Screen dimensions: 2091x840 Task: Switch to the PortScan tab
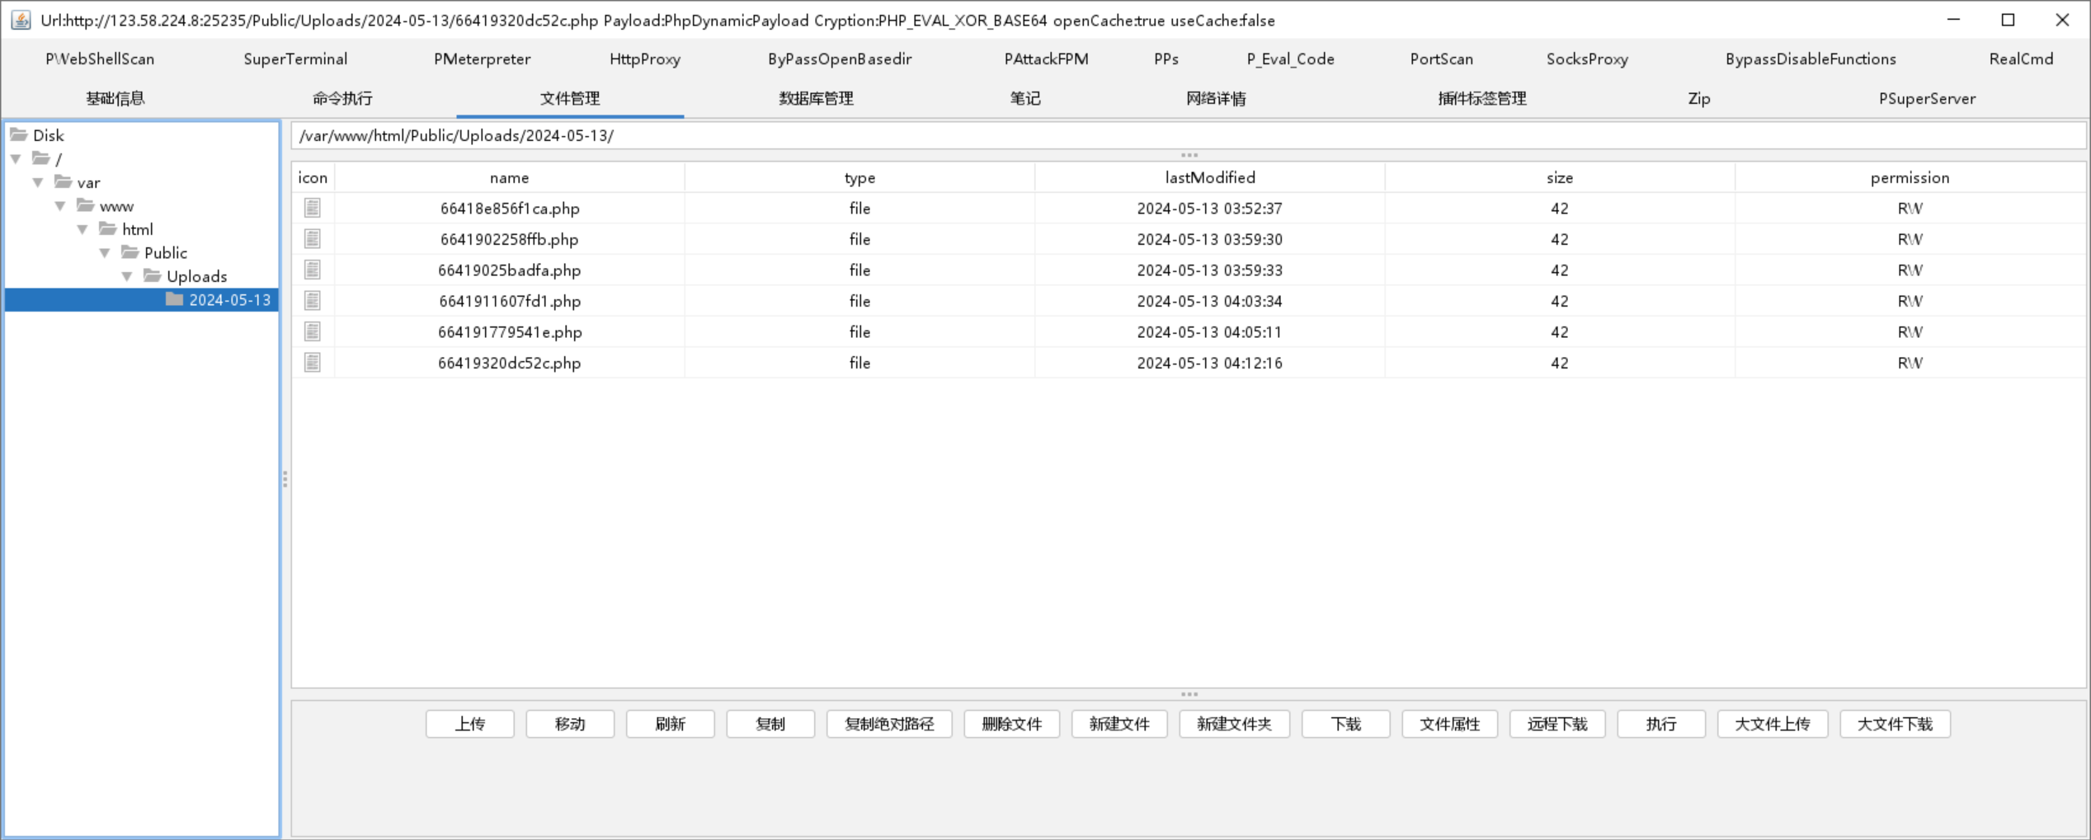tap(1441, 59)
